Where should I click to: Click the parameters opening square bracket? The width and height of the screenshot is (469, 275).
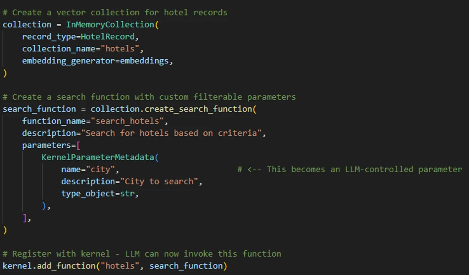coord(78,146)
